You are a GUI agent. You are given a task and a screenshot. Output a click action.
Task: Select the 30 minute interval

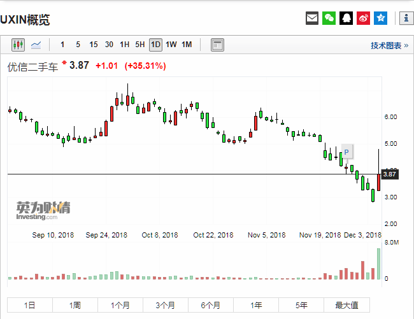(109, 45)
